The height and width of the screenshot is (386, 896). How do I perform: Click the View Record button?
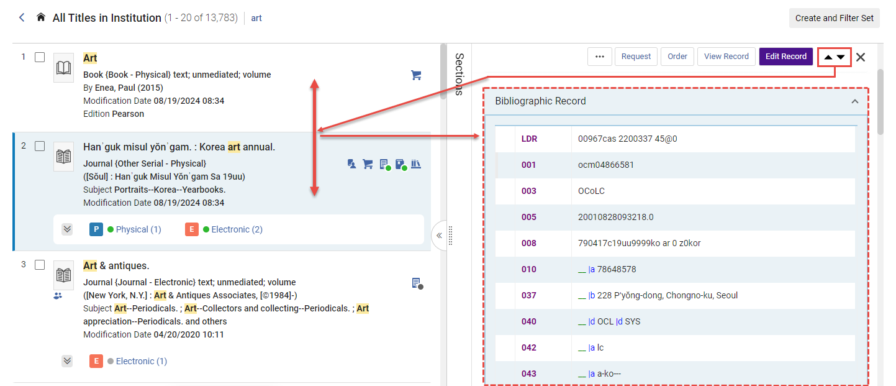pos(726,57)
